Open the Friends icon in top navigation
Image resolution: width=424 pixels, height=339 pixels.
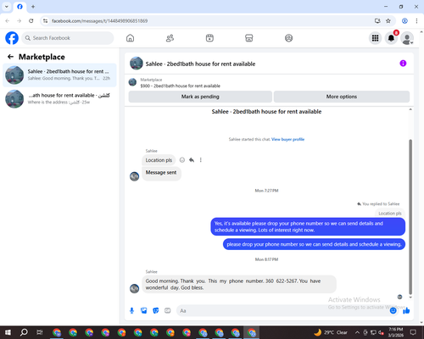click(170, 38)
